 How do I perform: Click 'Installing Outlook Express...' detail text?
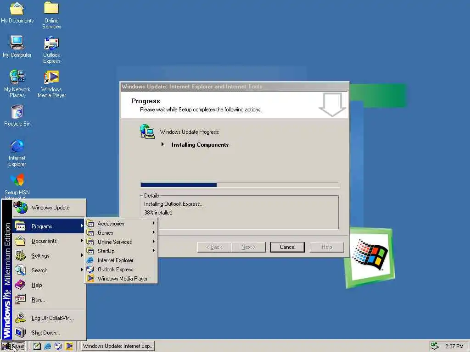173,204
